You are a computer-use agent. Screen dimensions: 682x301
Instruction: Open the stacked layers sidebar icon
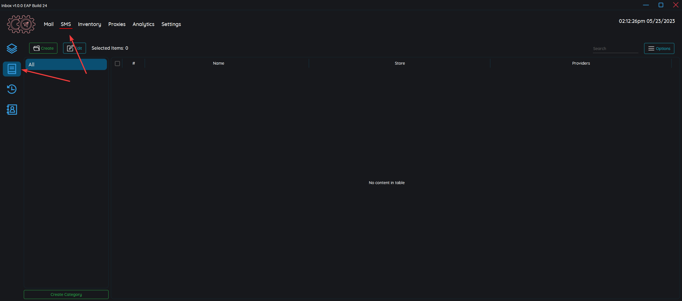click(12, 49)
